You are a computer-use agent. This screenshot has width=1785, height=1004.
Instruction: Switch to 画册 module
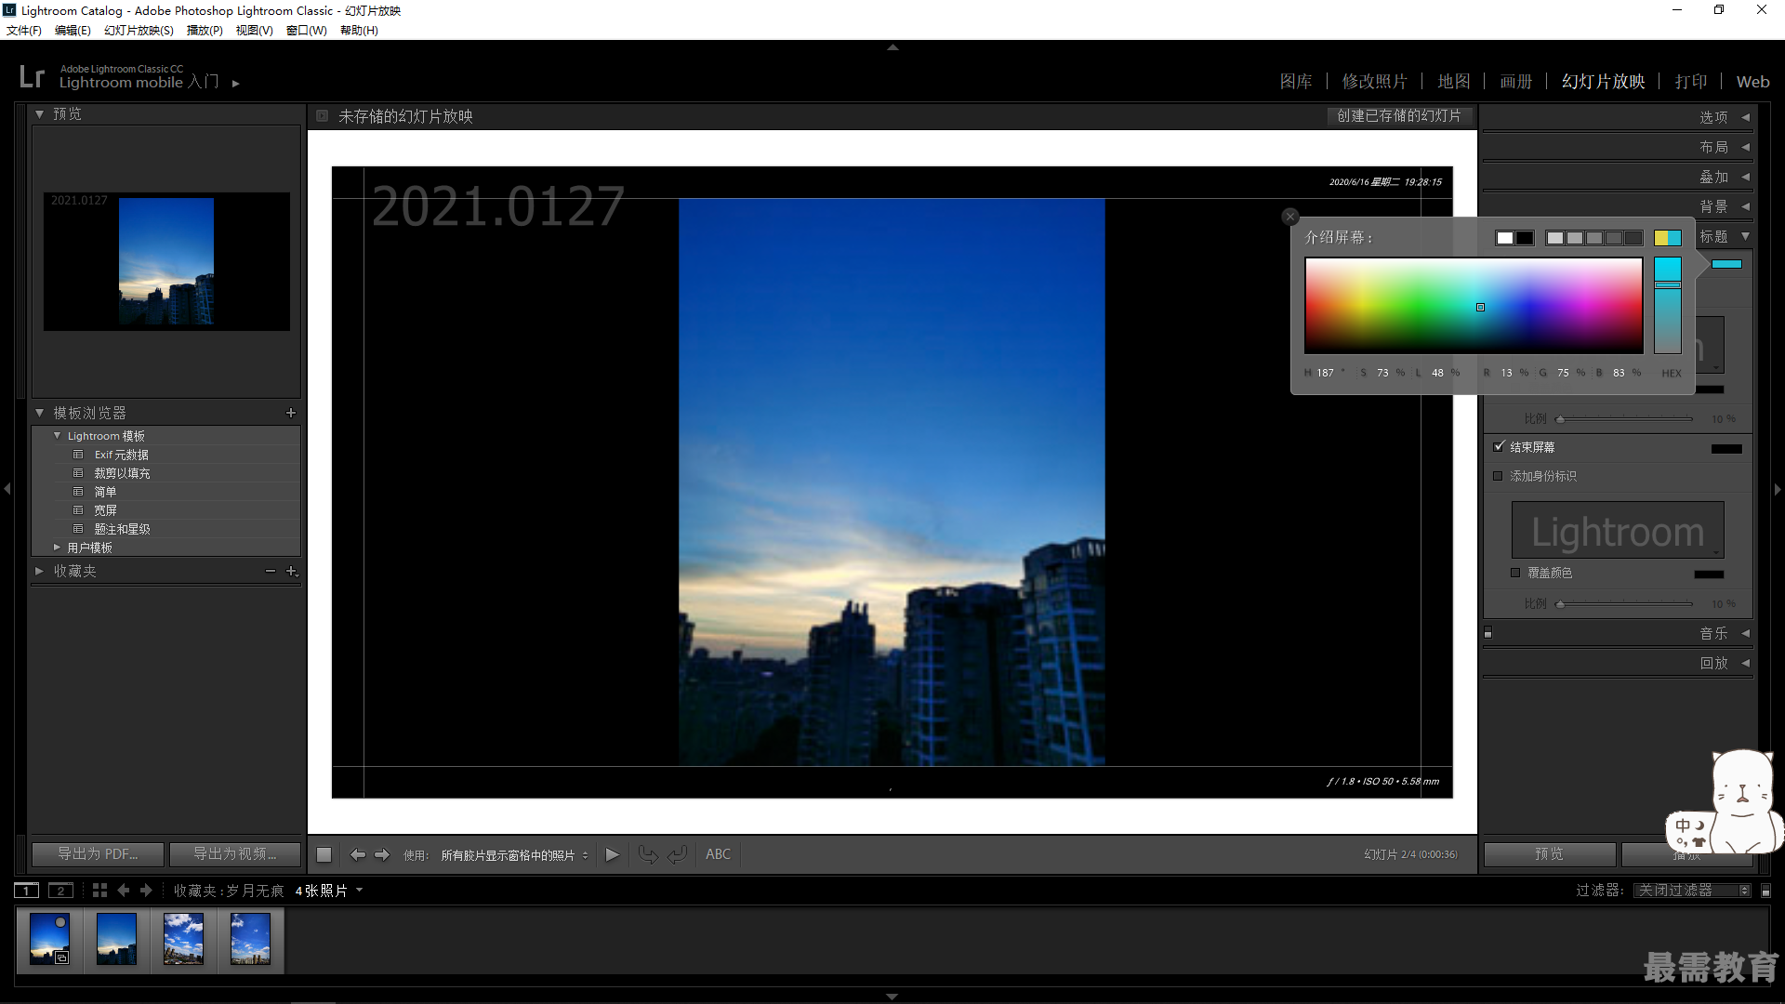tap(1515, 82)
